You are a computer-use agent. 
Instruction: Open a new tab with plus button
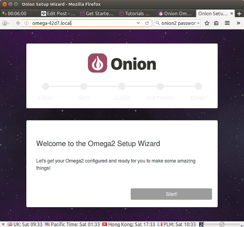239,14
